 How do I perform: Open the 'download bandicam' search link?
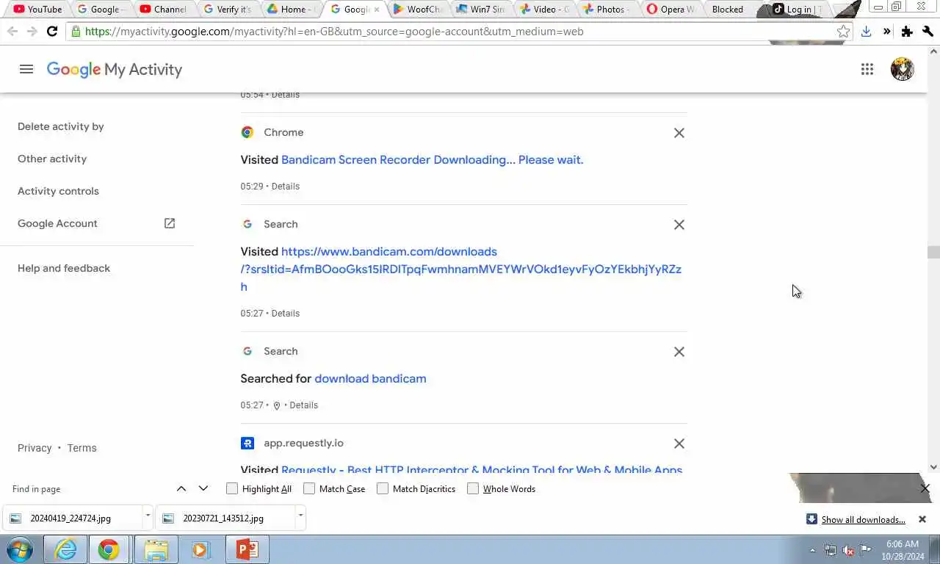pos(370,379)
